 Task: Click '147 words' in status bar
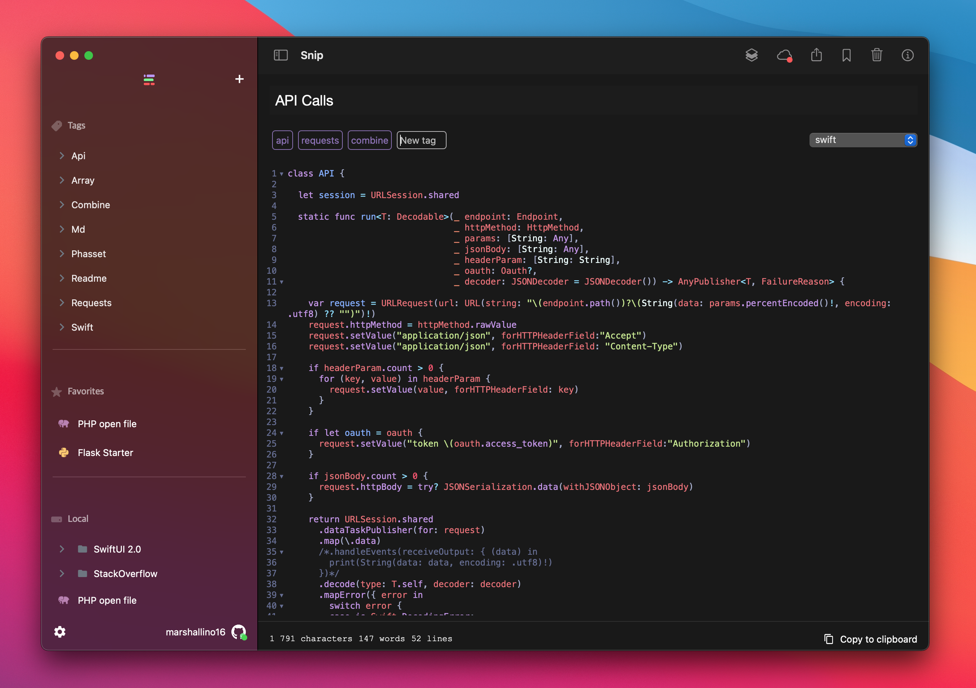click(x=381, y=638)
